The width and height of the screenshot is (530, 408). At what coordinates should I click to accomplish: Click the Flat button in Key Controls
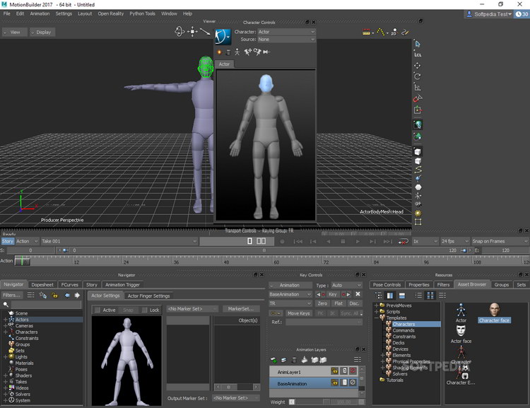tap(338, 303)
